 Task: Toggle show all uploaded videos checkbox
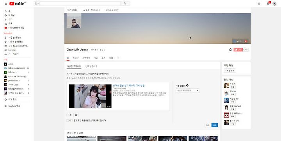[x=68, y=121]
